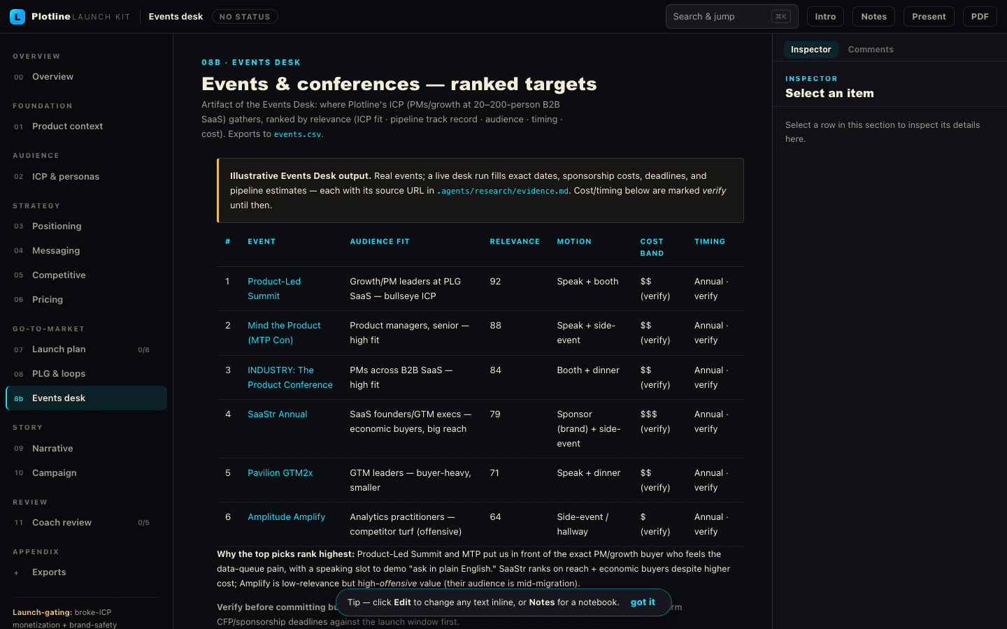Open Messaging section

tap(86, 251)
